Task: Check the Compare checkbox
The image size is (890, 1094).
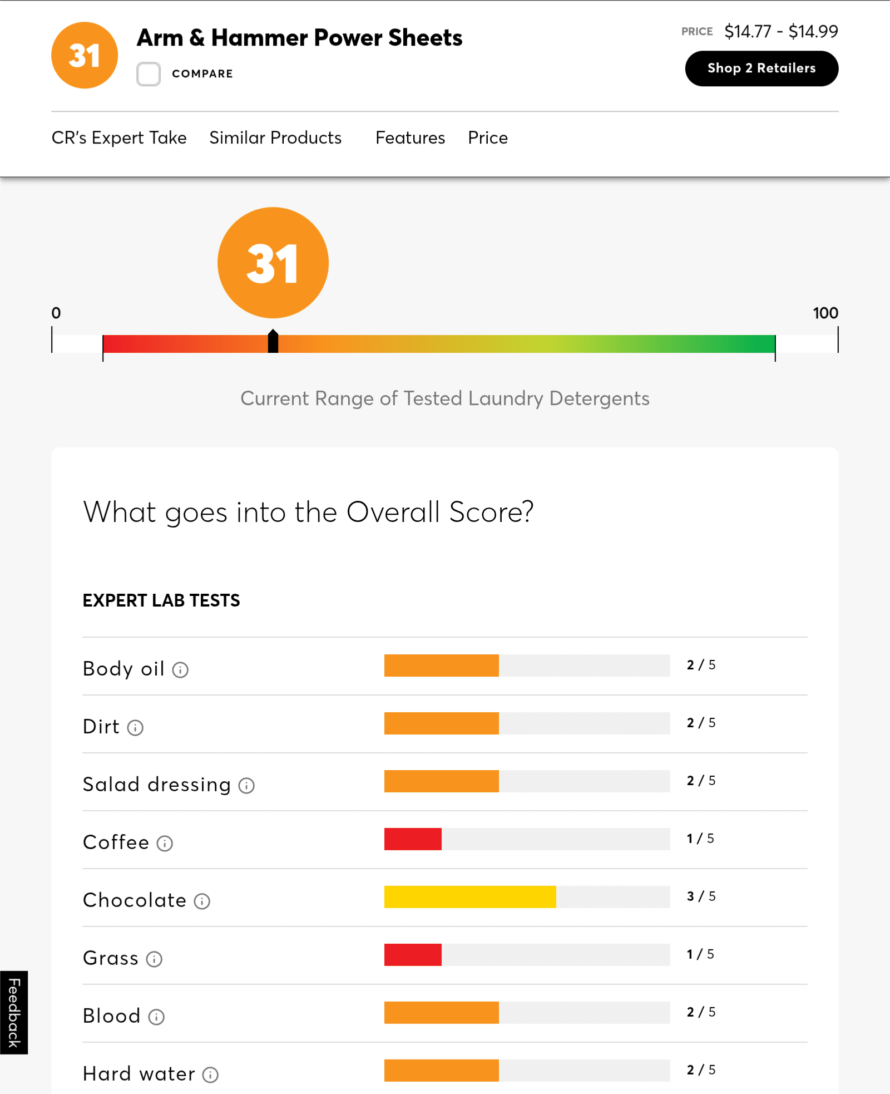Action: (149, 74)
